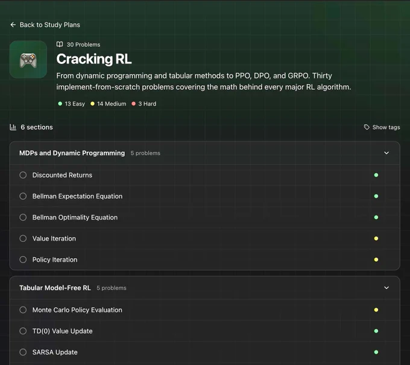Click the Show tags button
410x365 pixels.
click(x=382, y=127)
